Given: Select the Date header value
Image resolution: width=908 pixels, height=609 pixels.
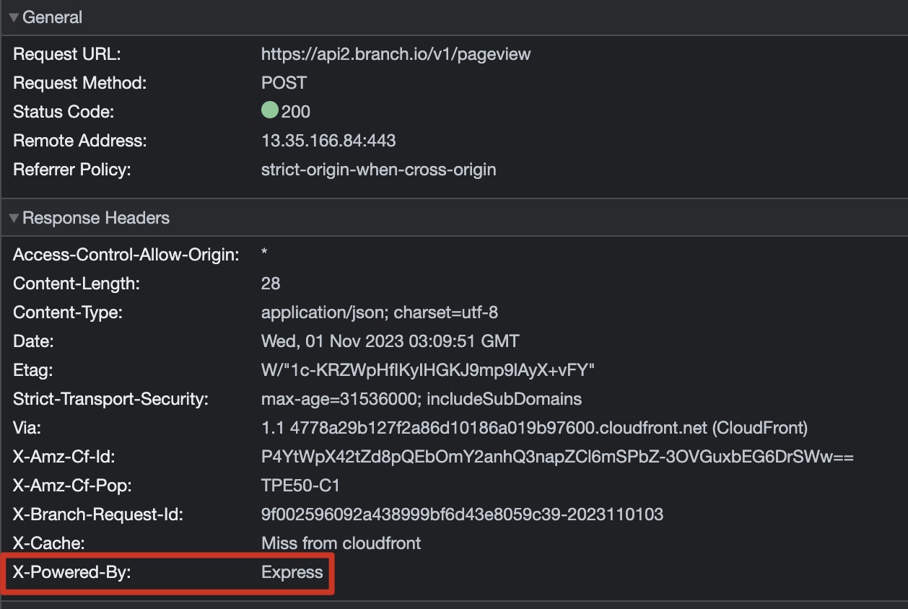Looking at the screenshot, I should (390, 341).
